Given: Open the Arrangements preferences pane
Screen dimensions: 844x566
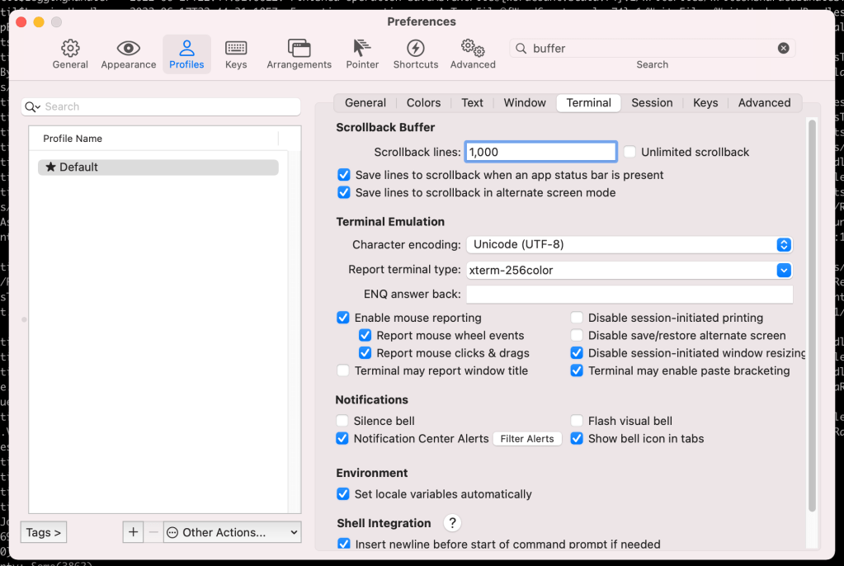Looking at the screenshot, I should tap(299, 54).
